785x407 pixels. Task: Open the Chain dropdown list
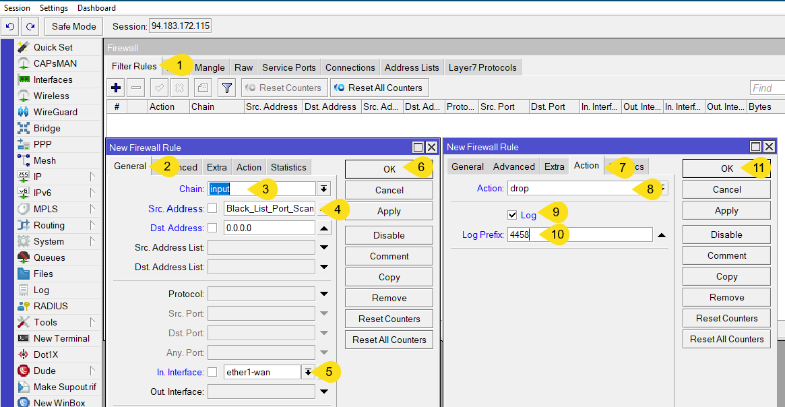324,189
